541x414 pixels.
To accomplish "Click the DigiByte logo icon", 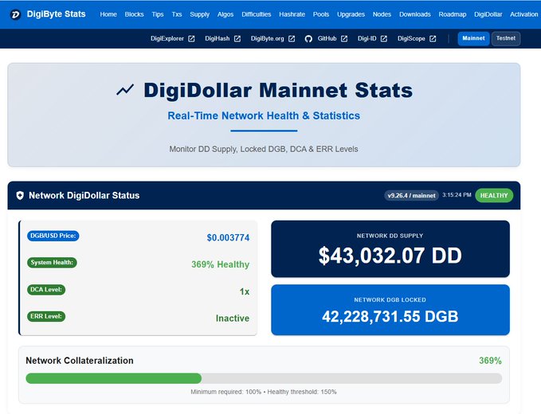I will coord(15,14).
